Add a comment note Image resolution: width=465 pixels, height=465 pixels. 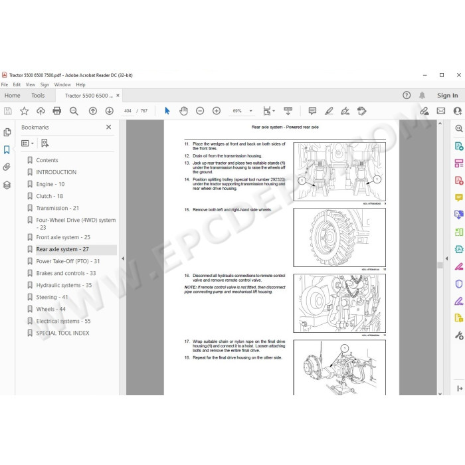point(312,111)
